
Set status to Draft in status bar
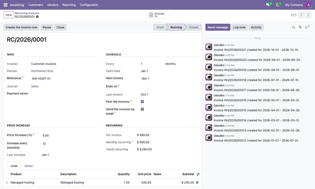coord(160,27)
